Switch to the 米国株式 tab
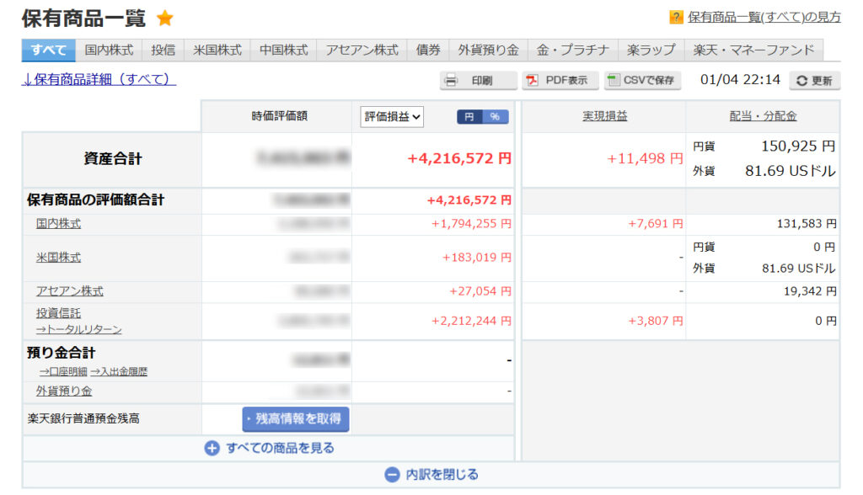The height and width of the screenshot is (495, 863). (x=217, y=51)
